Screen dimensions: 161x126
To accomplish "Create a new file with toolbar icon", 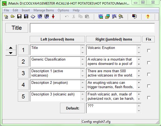I will pos(6,16).
